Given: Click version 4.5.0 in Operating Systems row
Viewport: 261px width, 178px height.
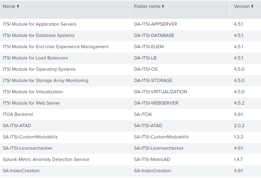Looking at the screenshot, I should pyautogui.click(x=239, y=69).
